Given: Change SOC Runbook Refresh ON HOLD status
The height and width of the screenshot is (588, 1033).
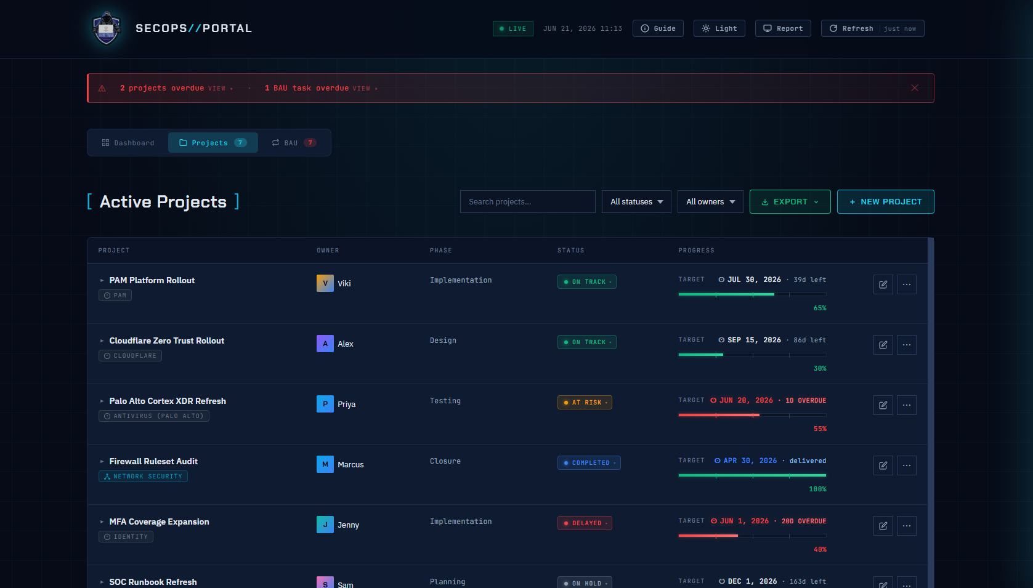Looking at the screenshot, I should pyautogui.click(x=585, y=583).
